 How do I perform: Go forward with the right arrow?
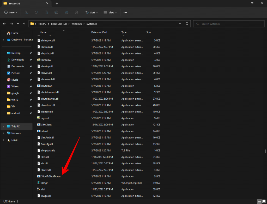[x=11, y=24]
